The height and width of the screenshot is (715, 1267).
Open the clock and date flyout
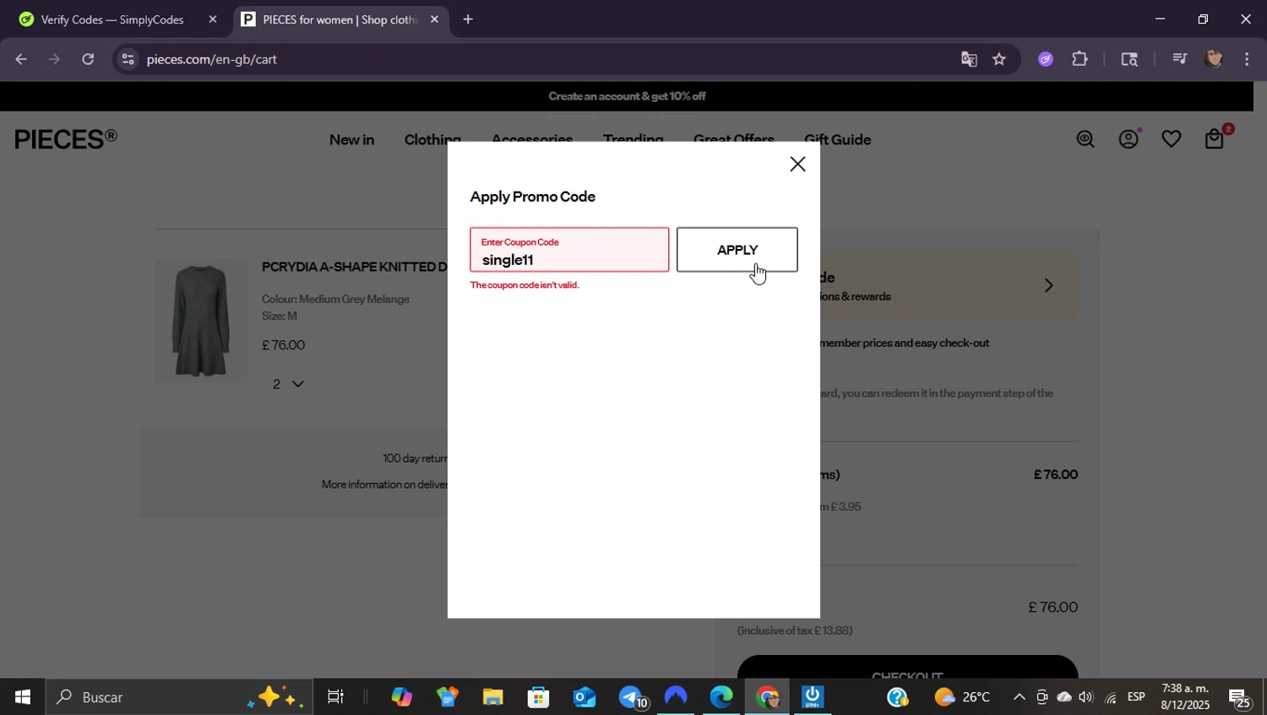(1185, 696)
